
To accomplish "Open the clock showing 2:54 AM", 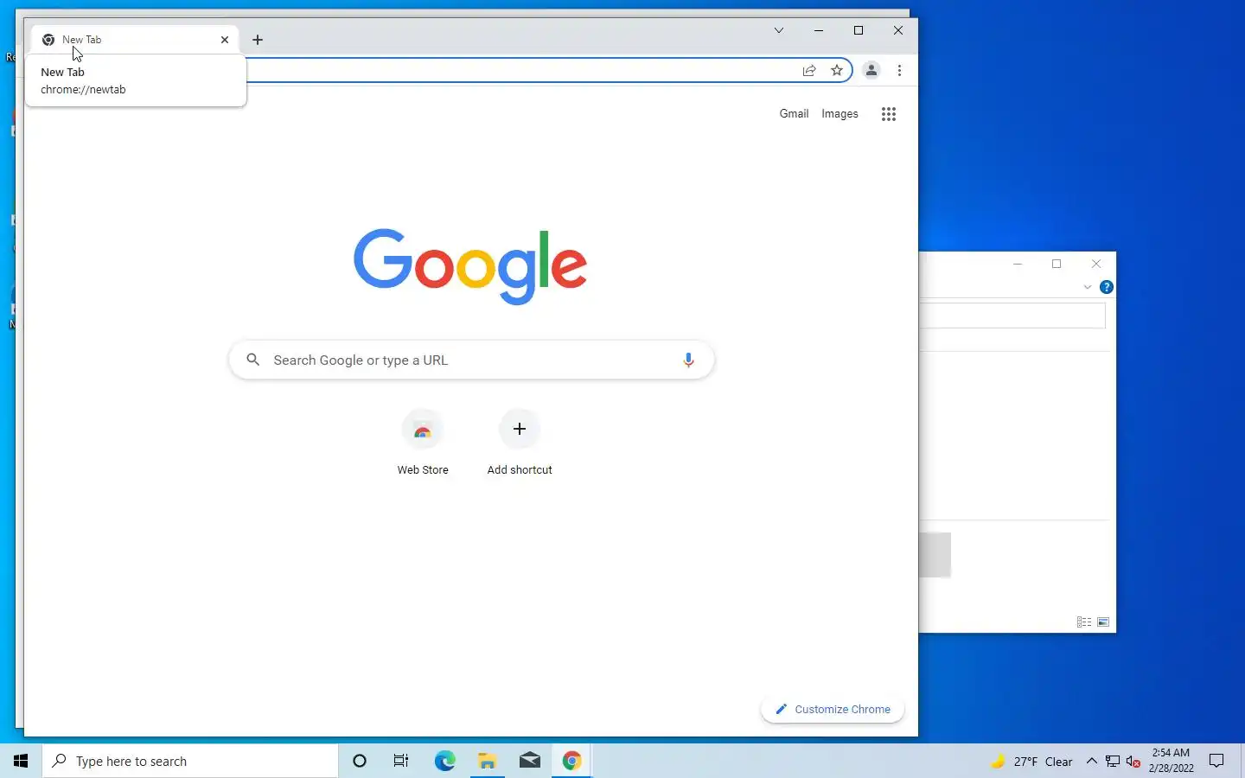I will (x=1172, y=761).
